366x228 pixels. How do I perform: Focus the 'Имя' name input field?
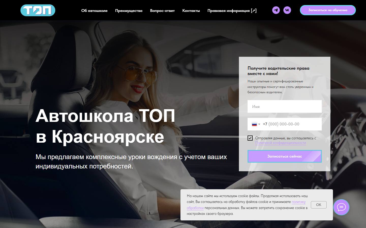pyautogui.click(x=285, y=106)
